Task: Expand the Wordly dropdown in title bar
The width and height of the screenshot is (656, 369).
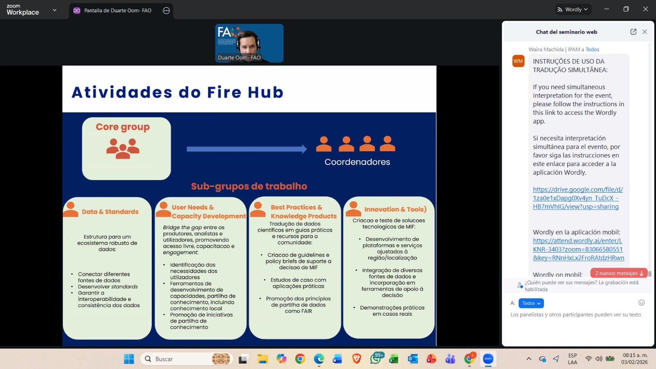Action: click(x=573, y=9)
